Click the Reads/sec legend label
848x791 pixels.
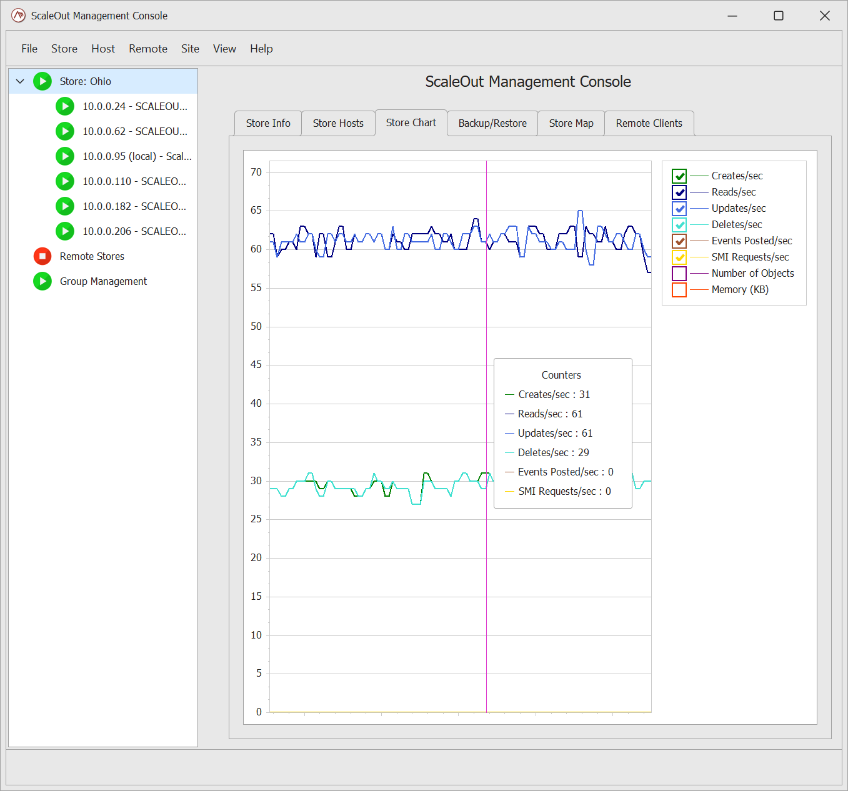coord(734,192)
